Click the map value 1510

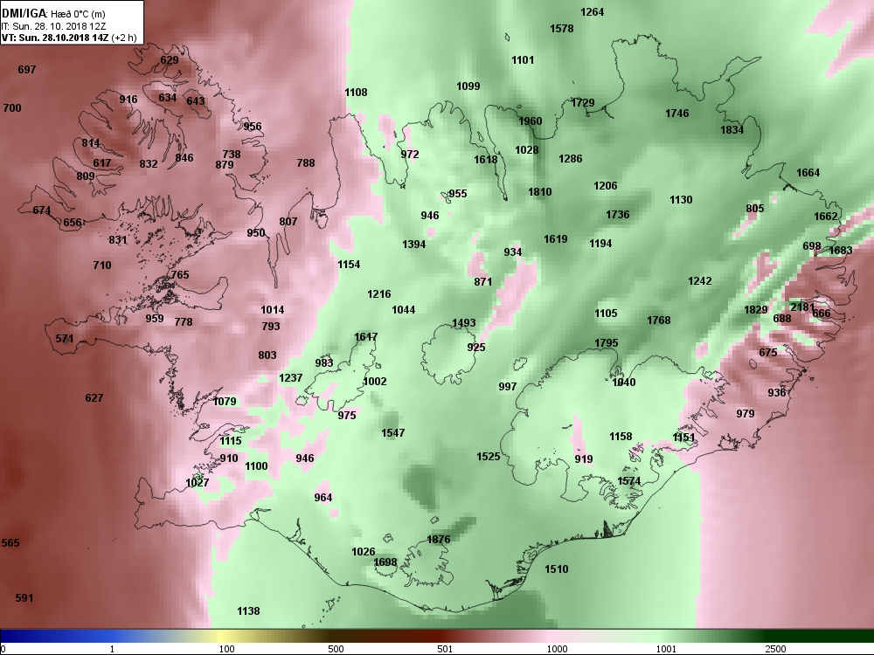pos(556,569)
